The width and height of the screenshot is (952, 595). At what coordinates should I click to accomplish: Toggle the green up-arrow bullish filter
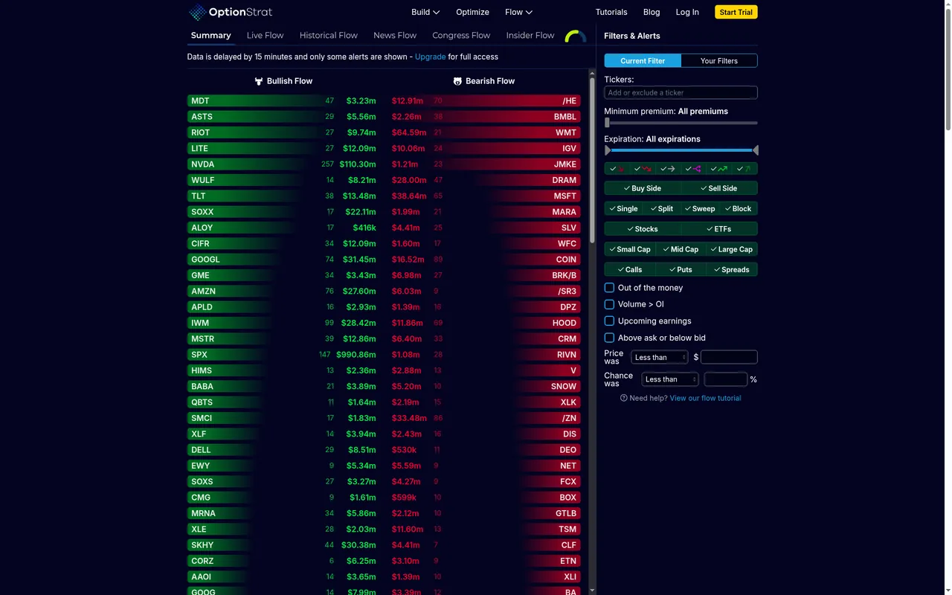tap(744, 169)
